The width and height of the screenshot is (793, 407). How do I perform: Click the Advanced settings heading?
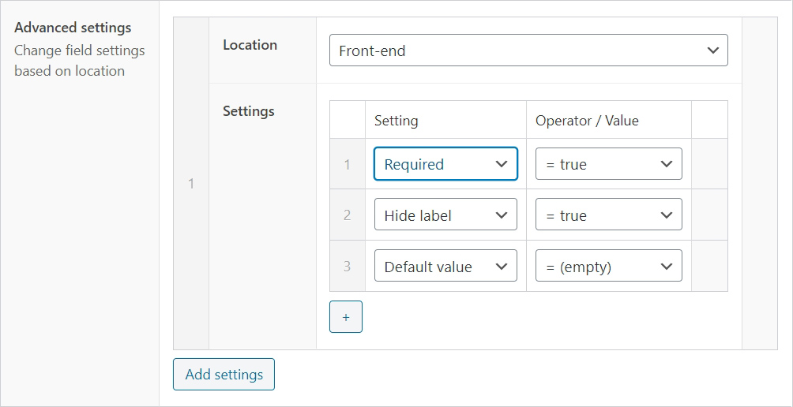click(73, 28)
